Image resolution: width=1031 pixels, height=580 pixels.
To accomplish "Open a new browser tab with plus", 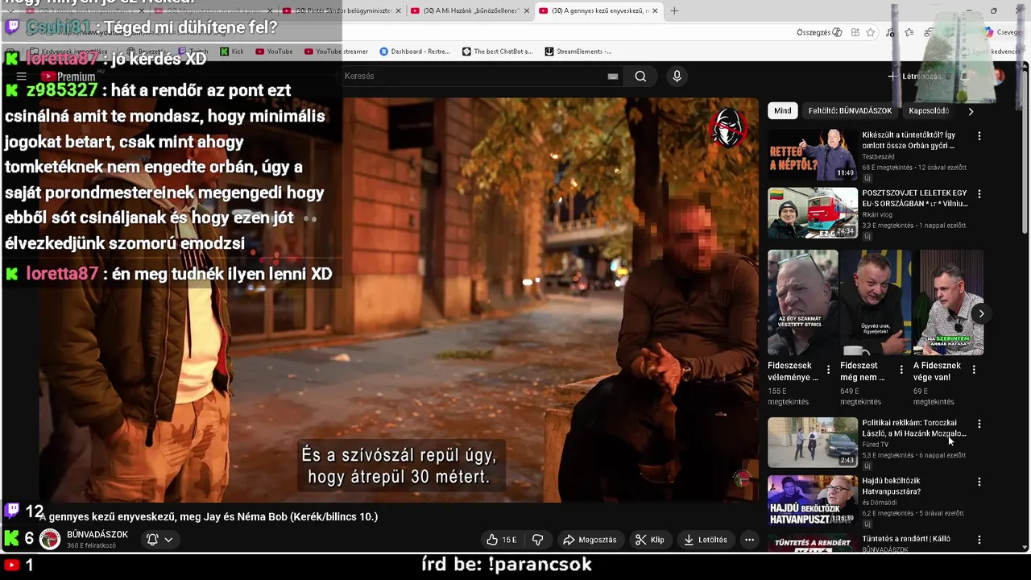I will click(674, 10).
